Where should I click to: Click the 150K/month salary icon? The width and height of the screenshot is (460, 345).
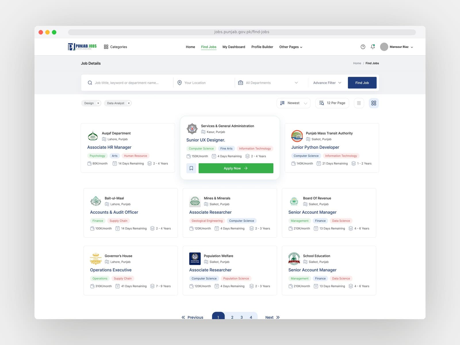click(189, 156)
